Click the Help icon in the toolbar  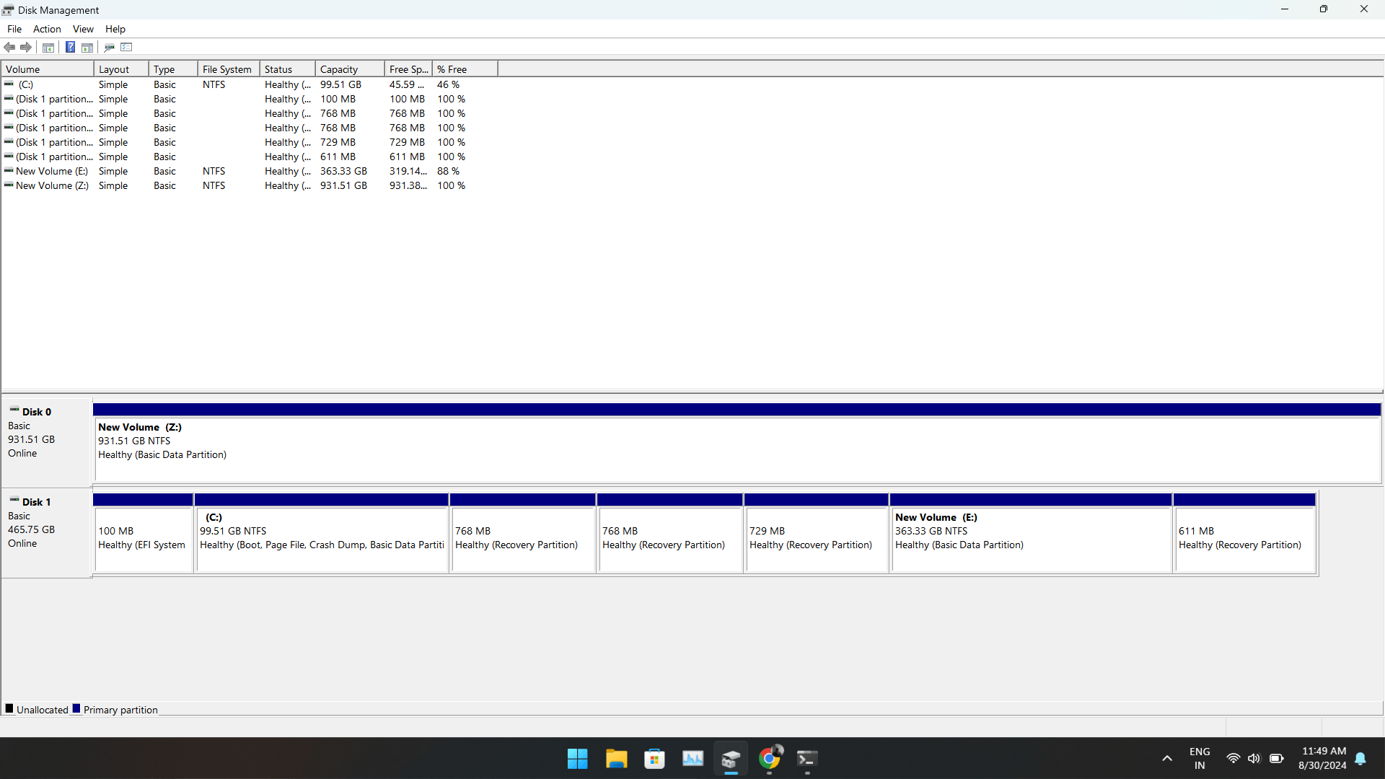70,47
